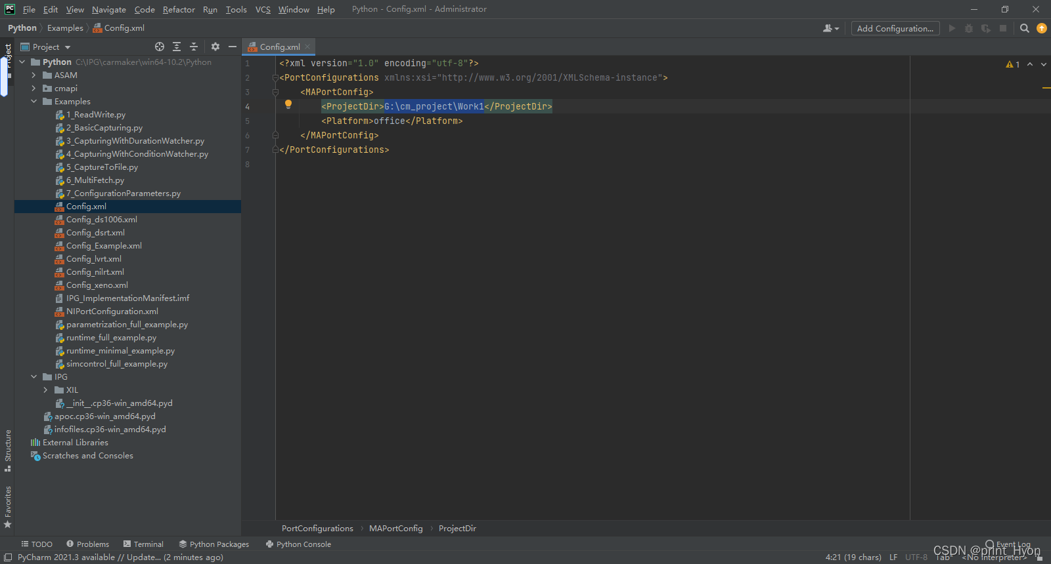Jump to next highlighted error arrow
The width and height of the screenshot is (1051, 564).
pos(1044,64)
